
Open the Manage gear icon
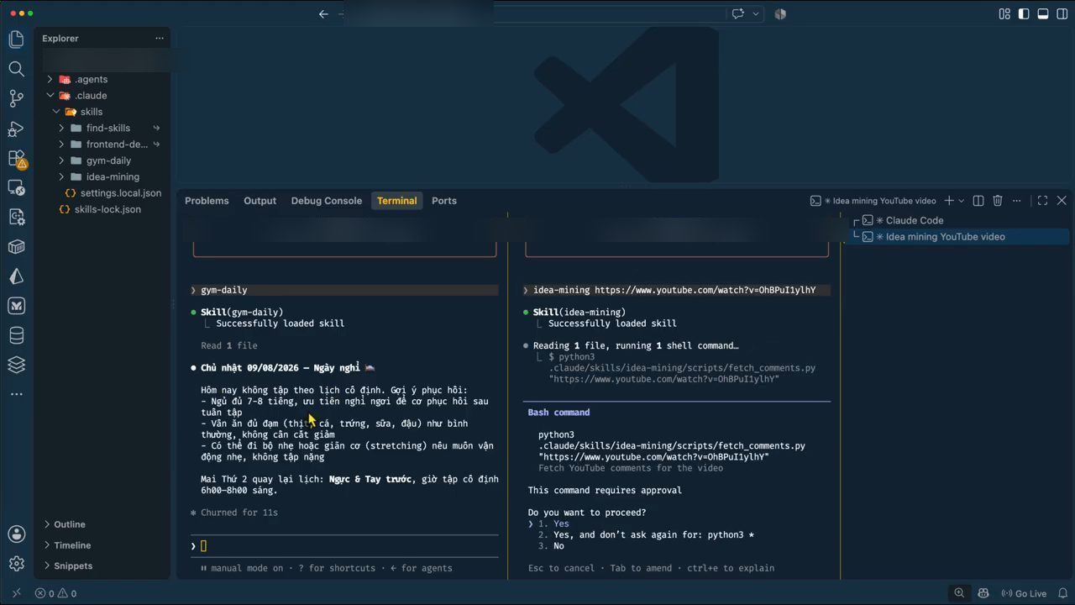point(16,564)
